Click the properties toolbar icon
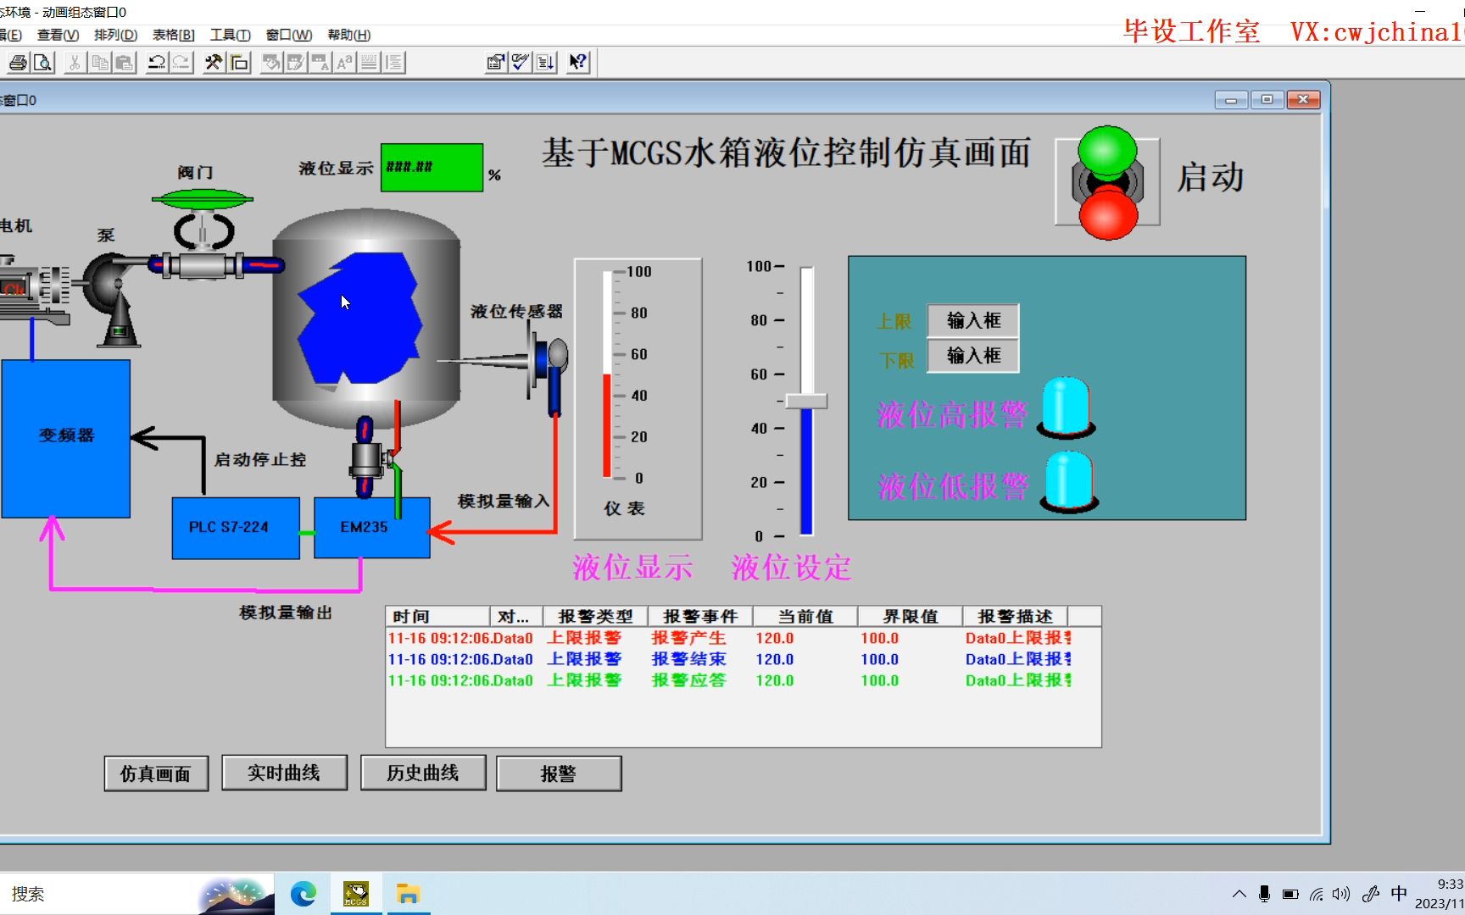This screenshot has height=915, width=1465. [x=495, y=63]
